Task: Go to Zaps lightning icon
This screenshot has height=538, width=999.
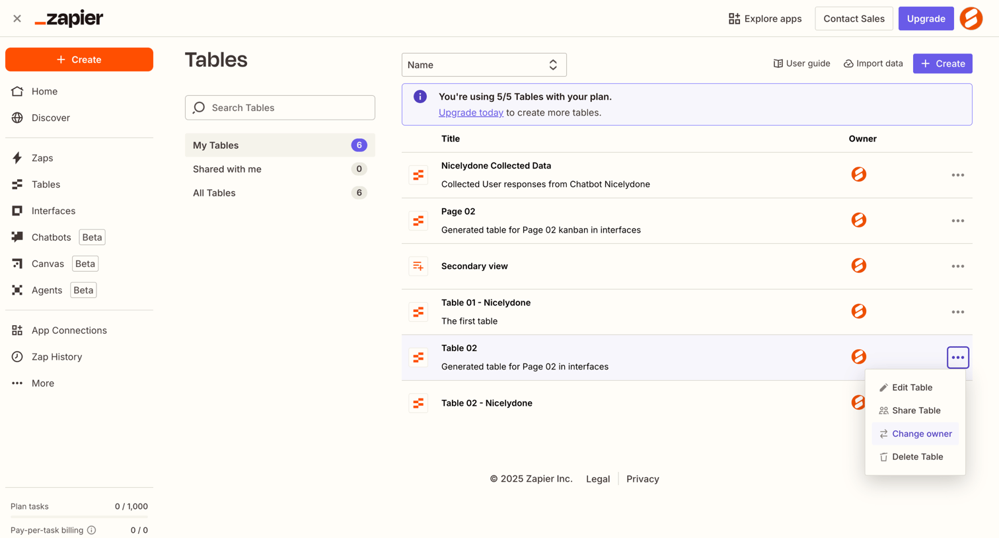Action: click(x=17, y=158)
